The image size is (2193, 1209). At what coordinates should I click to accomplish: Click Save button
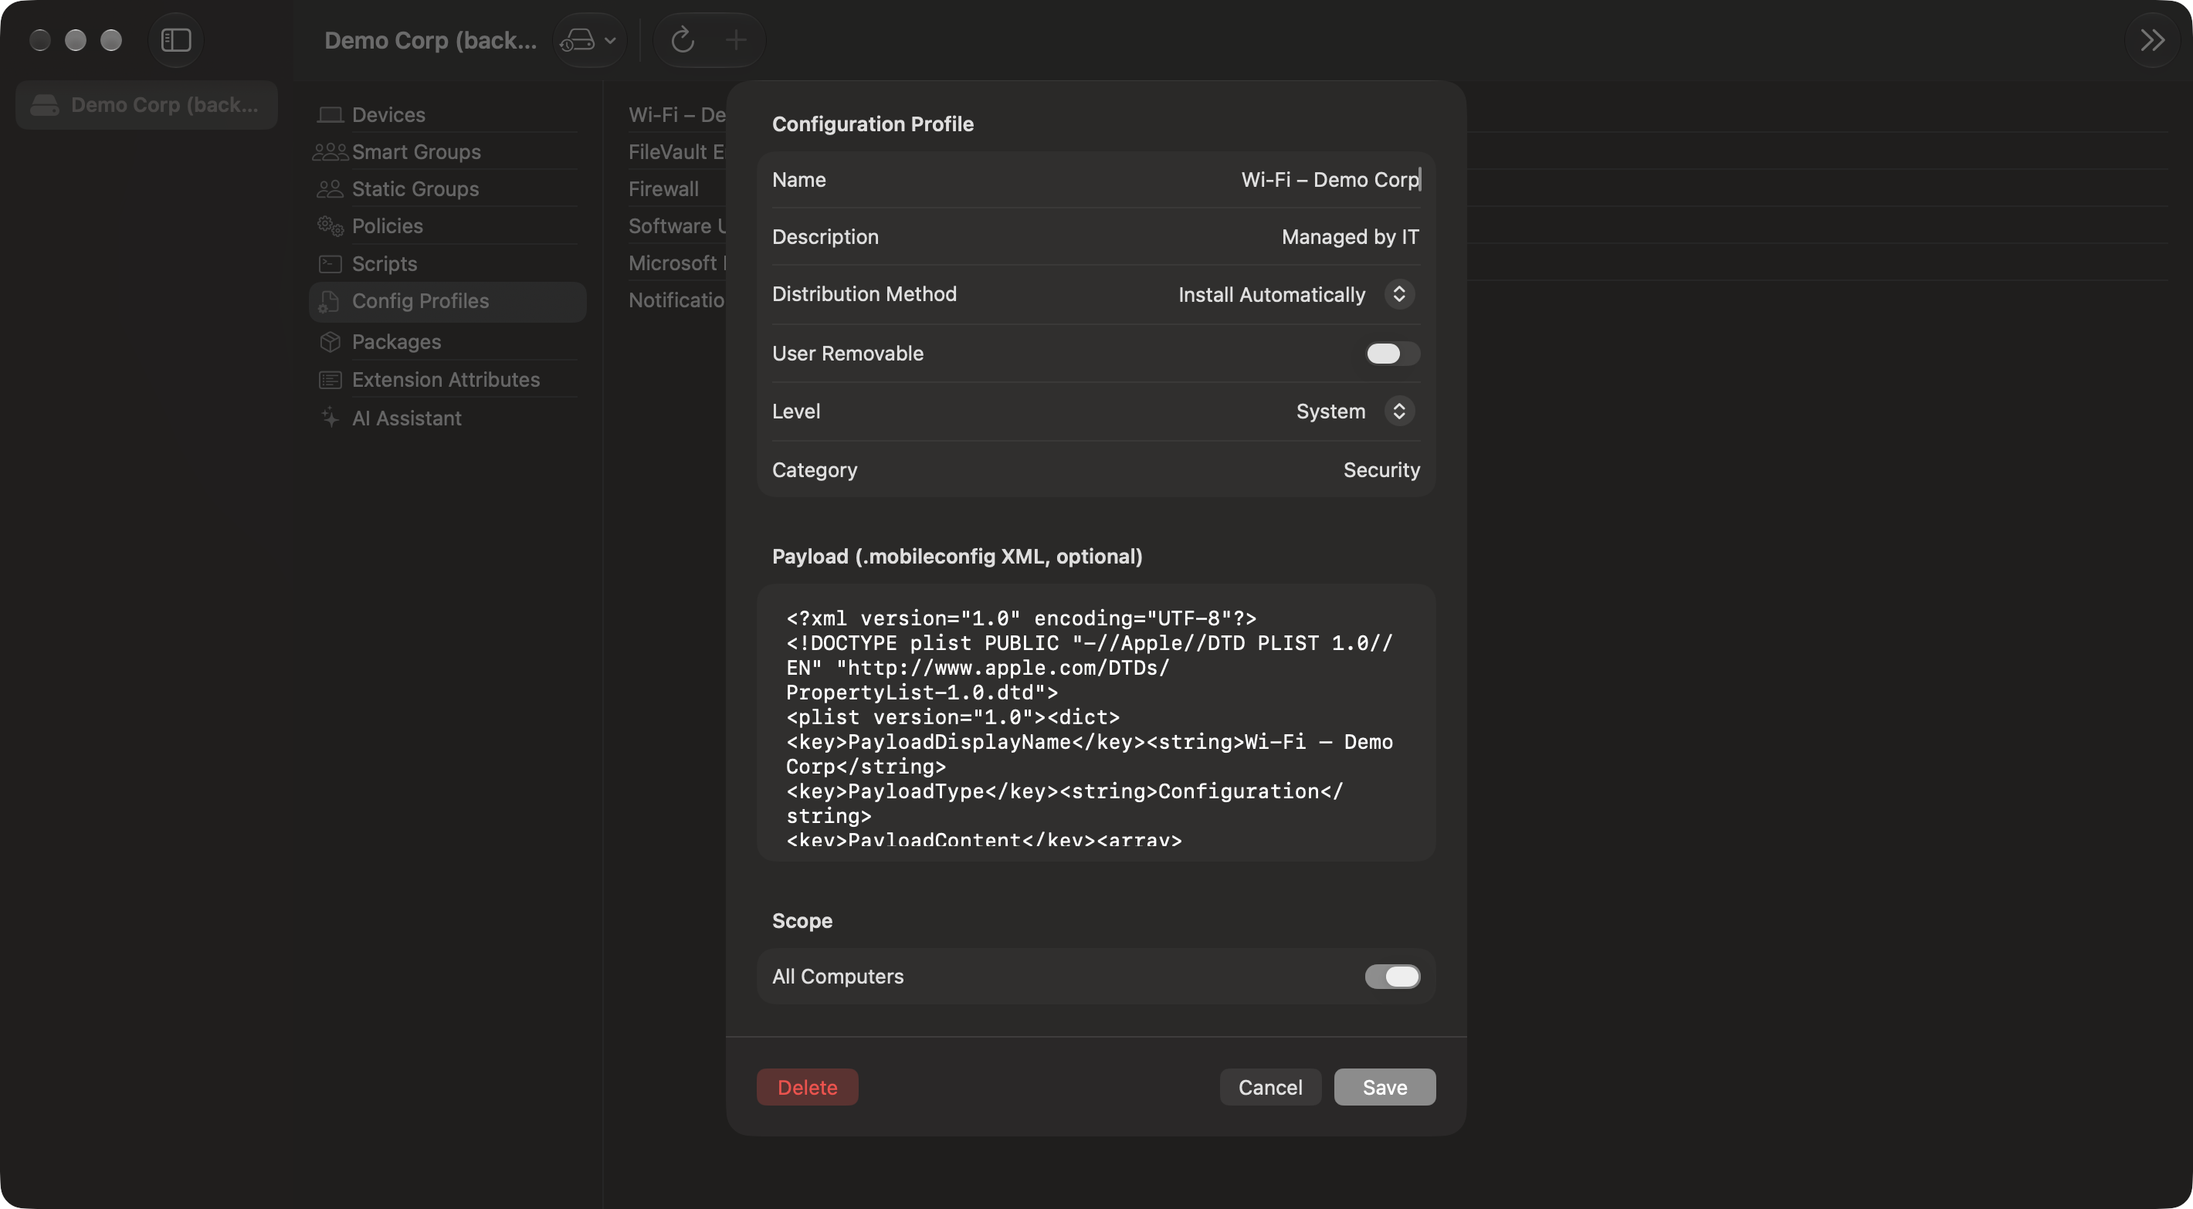point(1385,1087)
